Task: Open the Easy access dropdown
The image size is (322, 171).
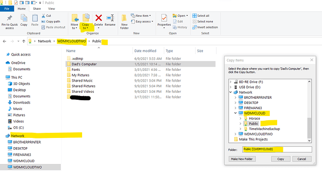Action: coord(142,21)
